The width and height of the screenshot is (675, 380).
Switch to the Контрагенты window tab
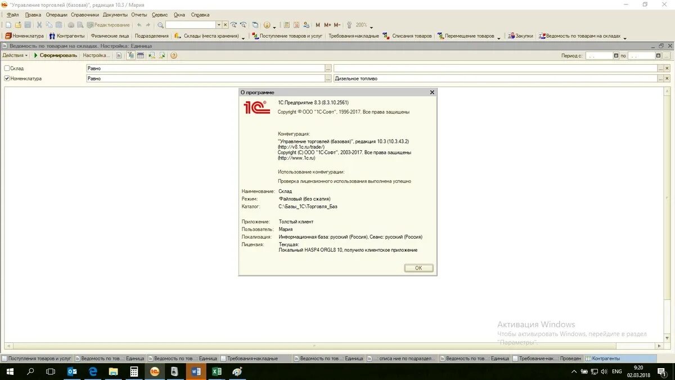620,359
